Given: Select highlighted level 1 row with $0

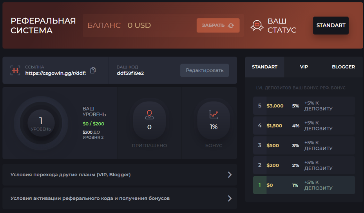Looking at the screenshot, I should [304, 185].
